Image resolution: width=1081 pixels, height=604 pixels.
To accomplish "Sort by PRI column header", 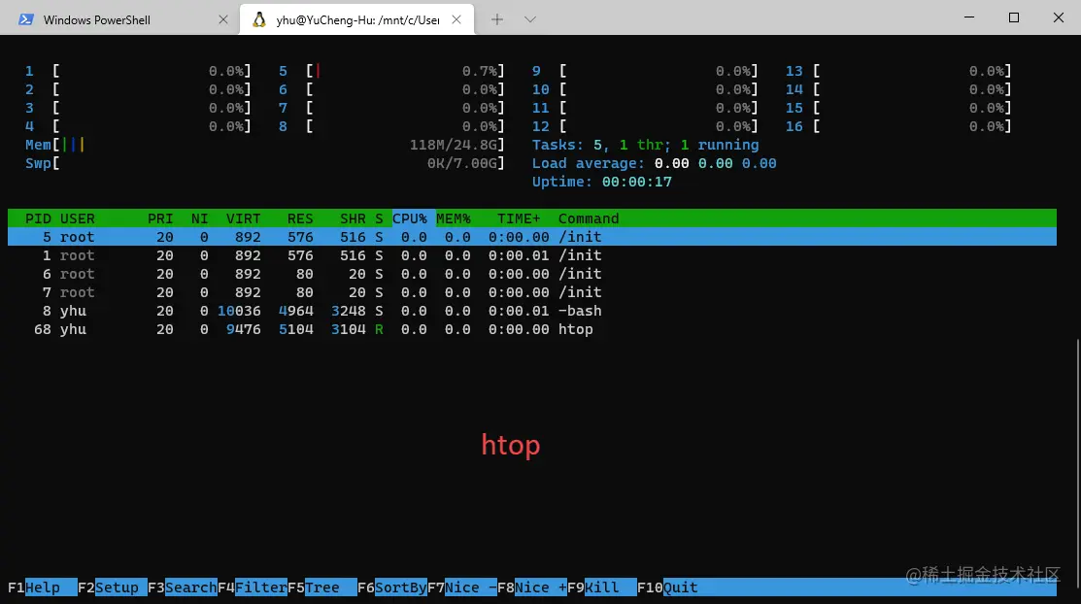I will (x=160, y=218).
